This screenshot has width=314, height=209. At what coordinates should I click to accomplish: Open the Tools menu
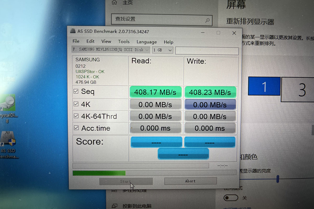(x=124, y=42)
